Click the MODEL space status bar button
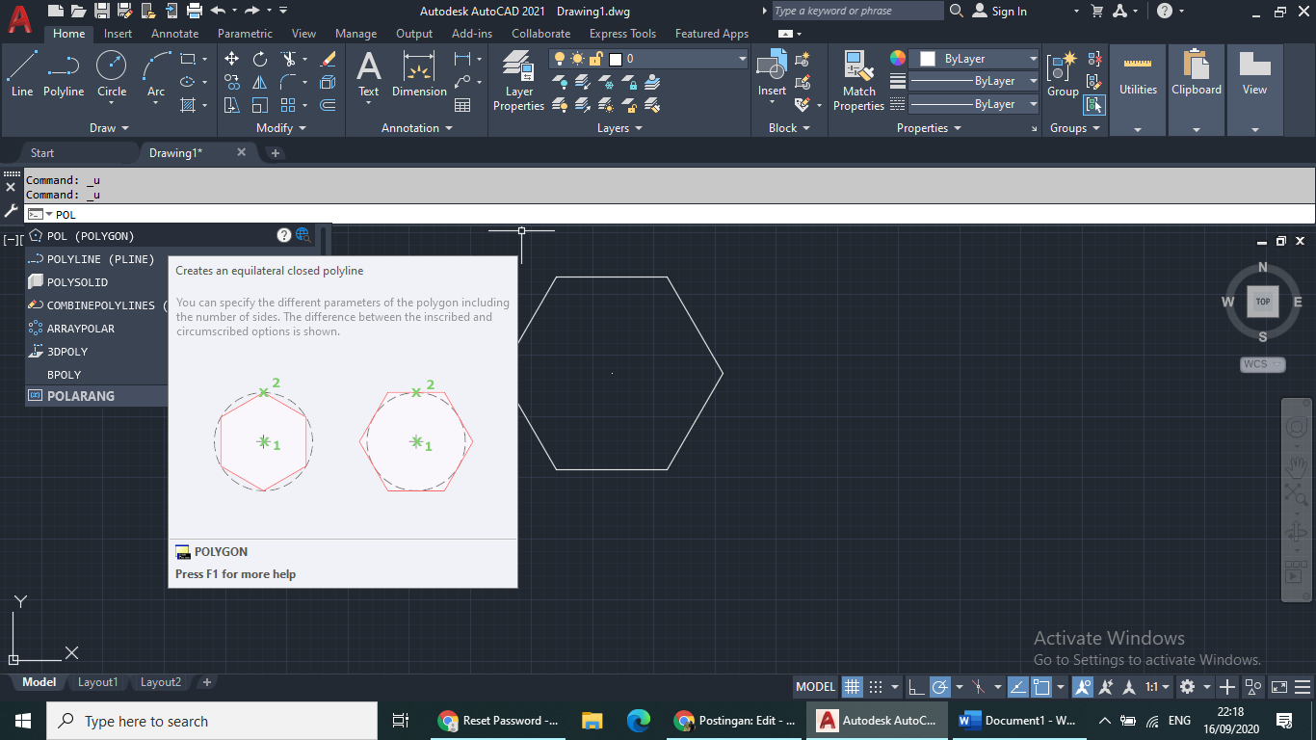Image resolution: width=1316 pixels, height=740 pixels. pos(815,687)
